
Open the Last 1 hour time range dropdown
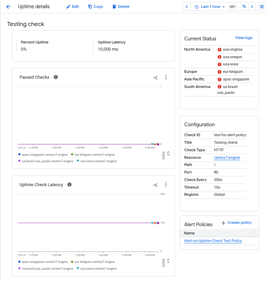pos(211,7)
